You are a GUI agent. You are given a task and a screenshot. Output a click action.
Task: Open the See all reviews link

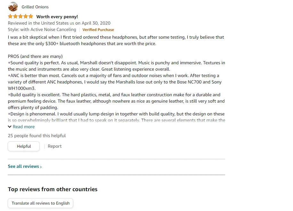coord(23,166)
